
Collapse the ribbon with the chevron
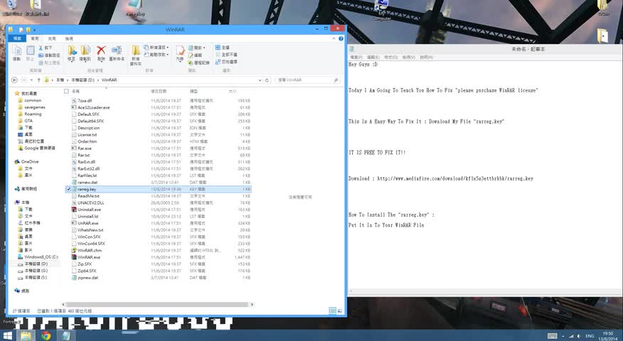click(334, 38)
